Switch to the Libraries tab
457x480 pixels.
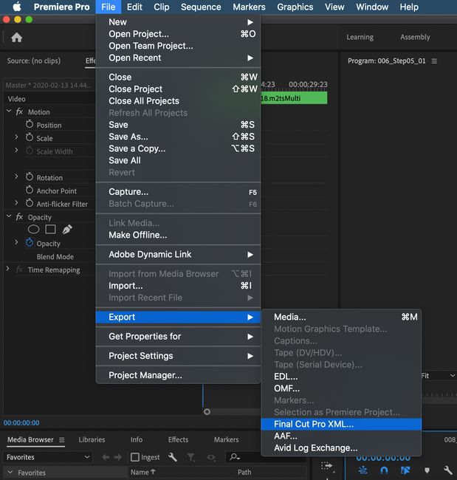pyautogui.click(x=92, y=439)
